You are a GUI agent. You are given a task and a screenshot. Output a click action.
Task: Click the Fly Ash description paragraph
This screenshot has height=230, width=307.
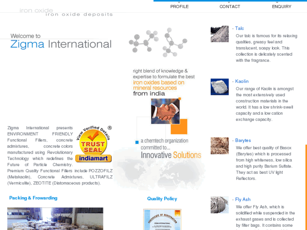pyautogui.click(x=265, y=217)
